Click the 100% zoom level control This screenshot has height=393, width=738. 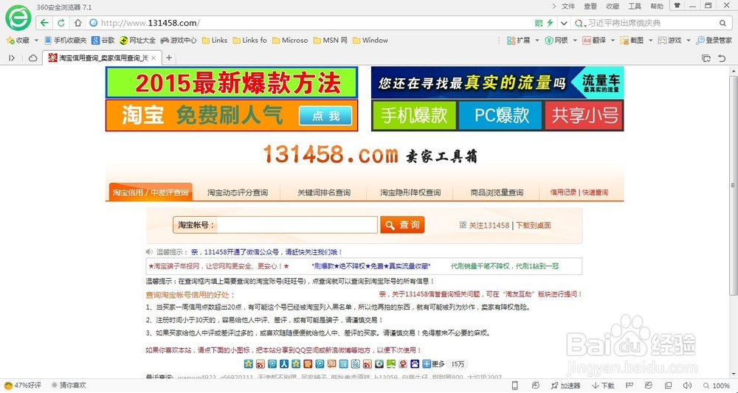click(x=717, y=386)
